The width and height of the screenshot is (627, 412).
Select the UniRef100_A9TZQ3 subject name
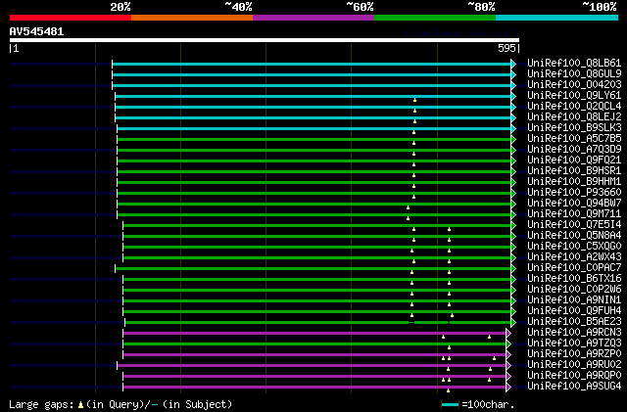[574, 343]
